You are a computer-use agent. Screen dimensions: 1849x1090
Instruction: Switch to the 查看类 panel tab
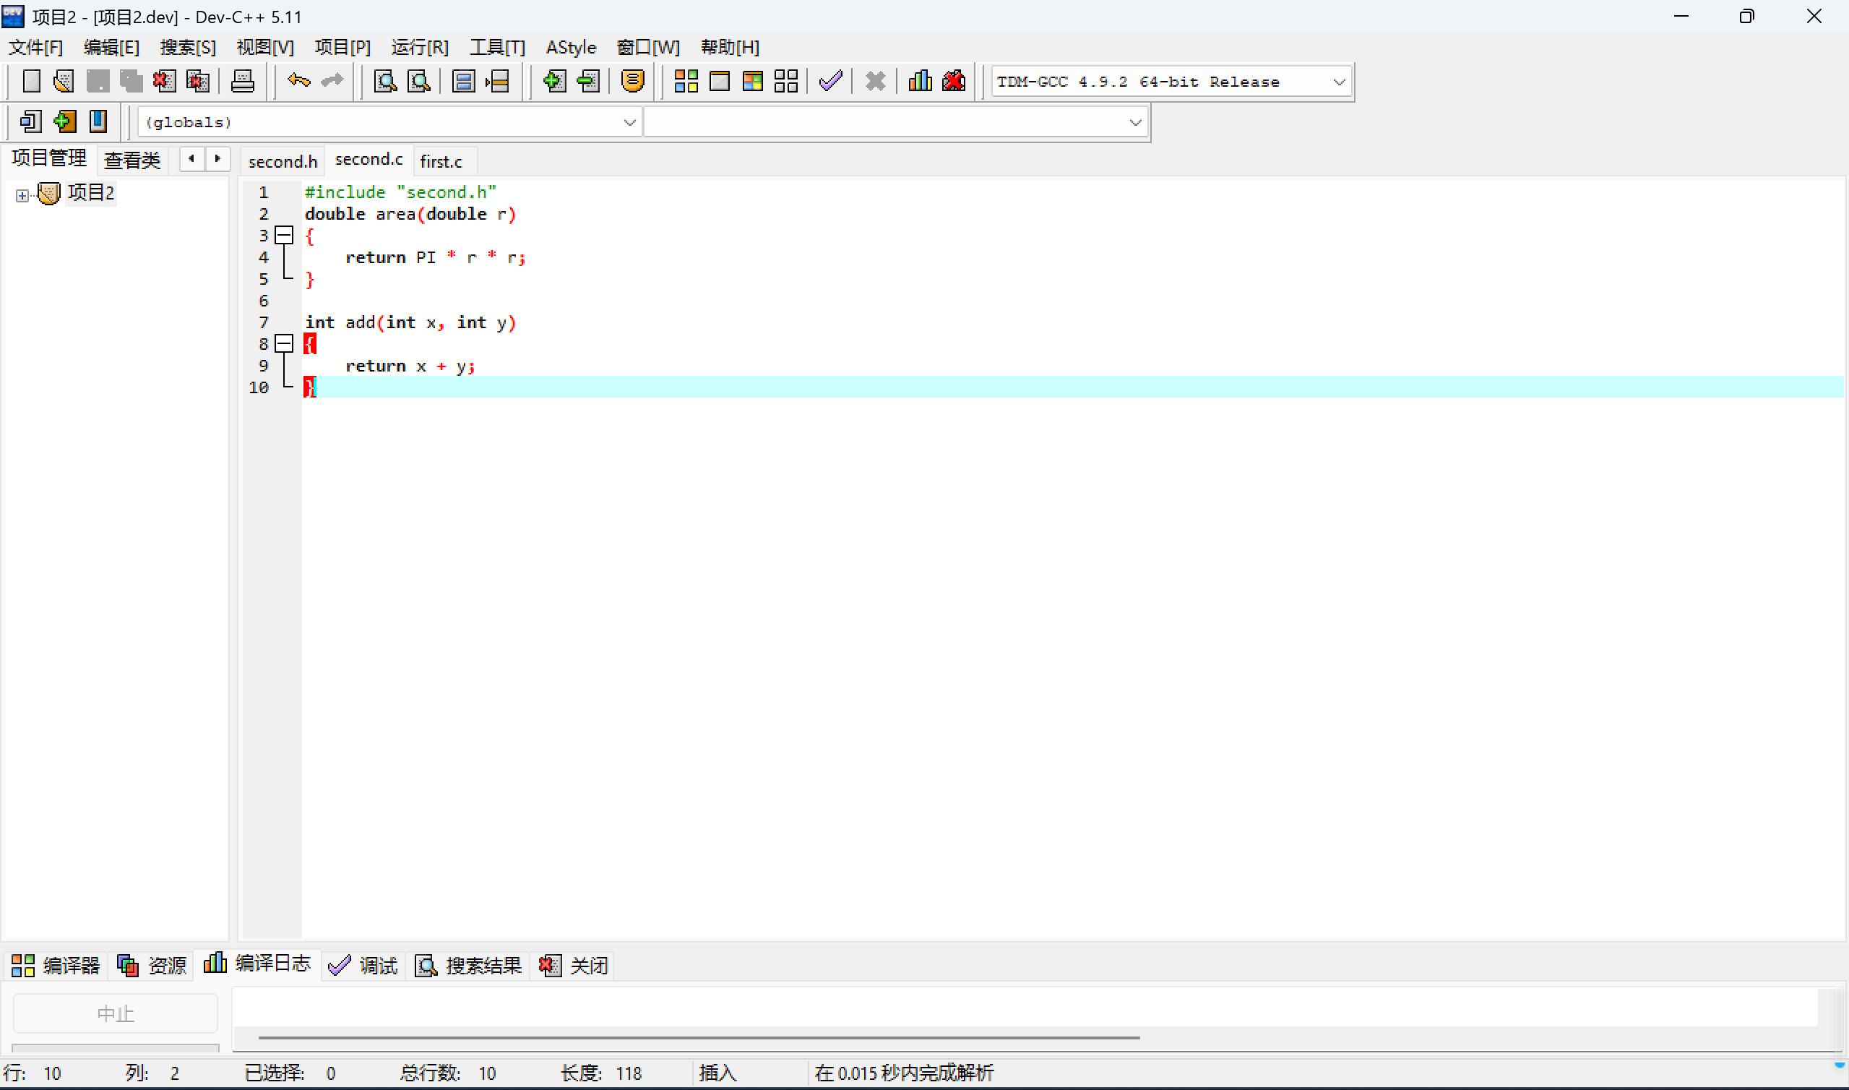click(132, 160)
